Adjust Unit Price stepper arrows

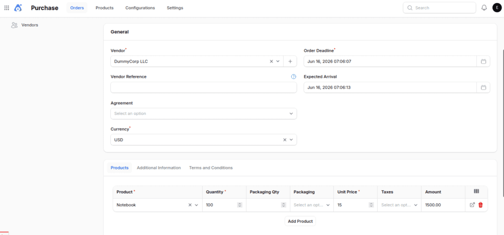click(x=371, y=205)
